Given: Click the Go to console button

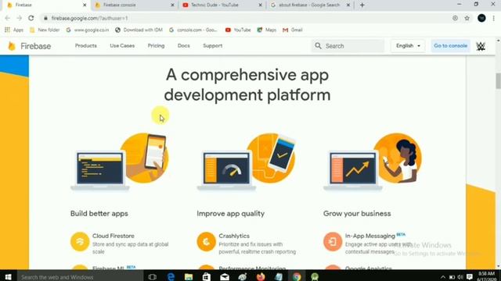Looking at the screenshot, I should 451,46.
